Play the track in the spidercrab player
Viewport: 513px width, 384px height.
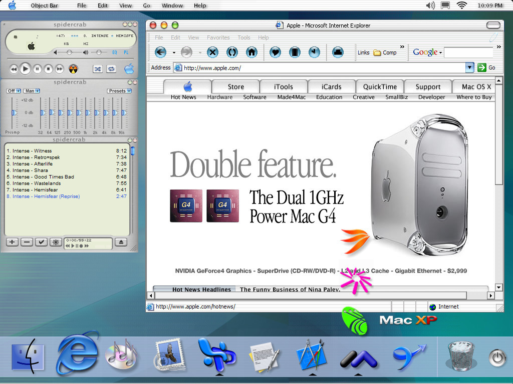(x=25, y=69)
